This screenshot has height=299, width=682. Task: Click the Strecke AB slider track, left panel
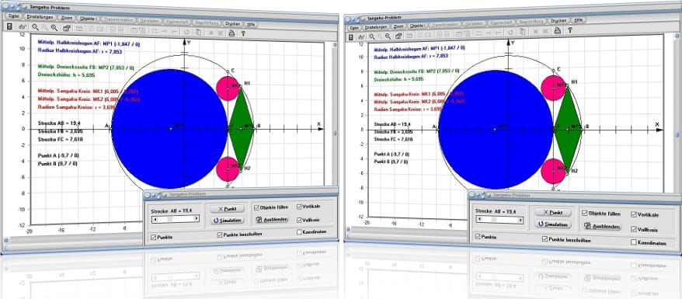[176, 219]
